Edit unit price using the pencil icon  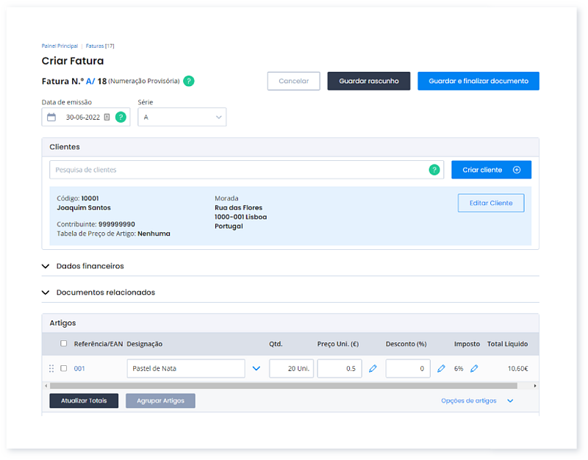click(373, 368)
